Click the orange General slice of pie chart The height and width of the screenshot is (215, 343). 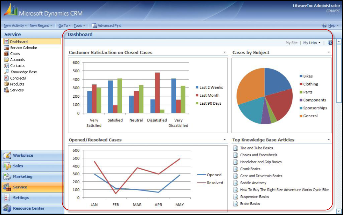point(252,85)
